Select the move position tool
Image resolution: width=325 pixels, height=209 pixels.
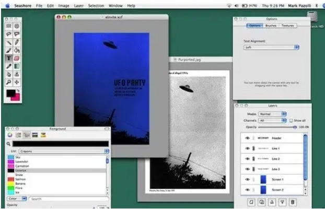click(17, 83)
